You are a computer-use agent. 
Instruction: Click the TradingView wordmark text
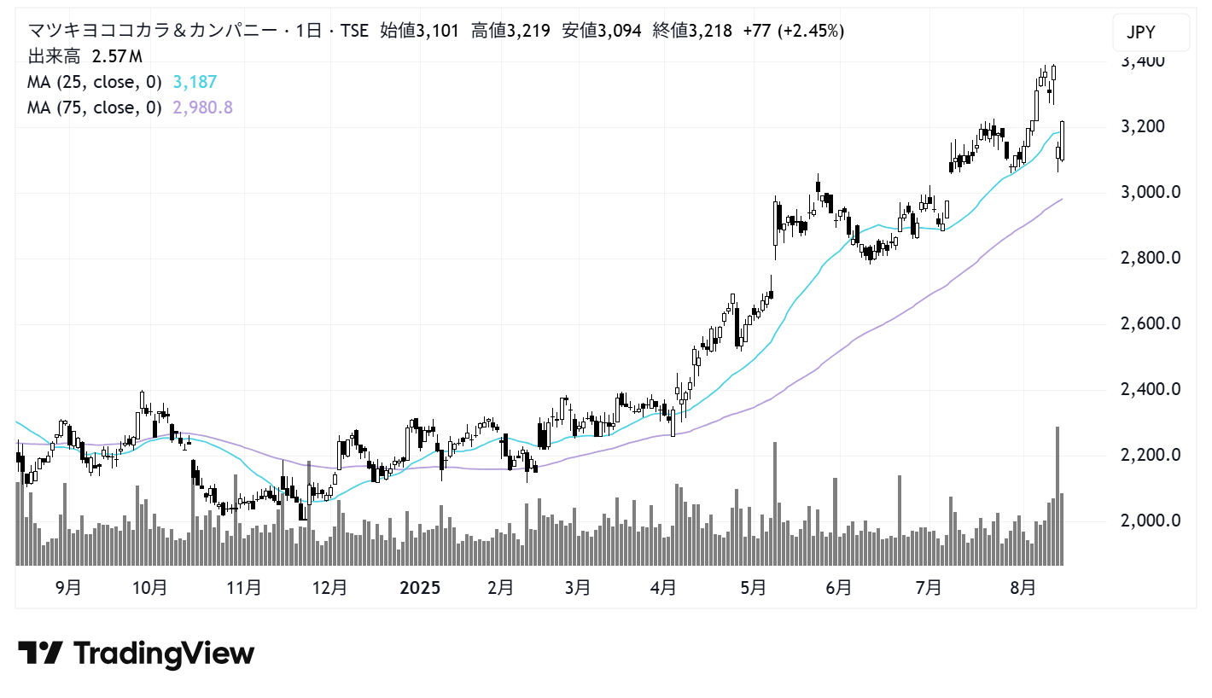164,654
